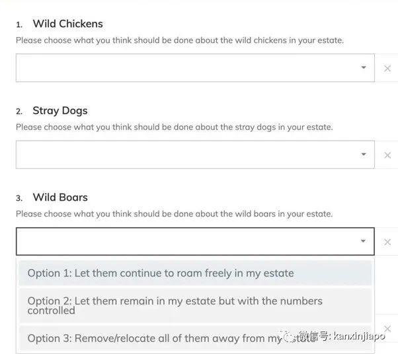Click the Wild Chickens question heading
Viewport: 398px width, 354px height.
pyautogui.click(x=67, y=24)
